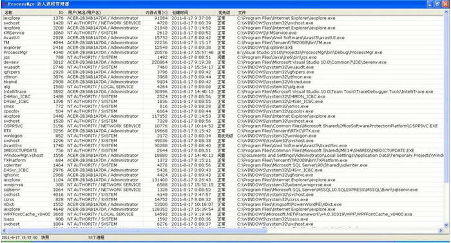Sort by the ID column header
Screen dimensions: 451x243
[x=59, y=13]
